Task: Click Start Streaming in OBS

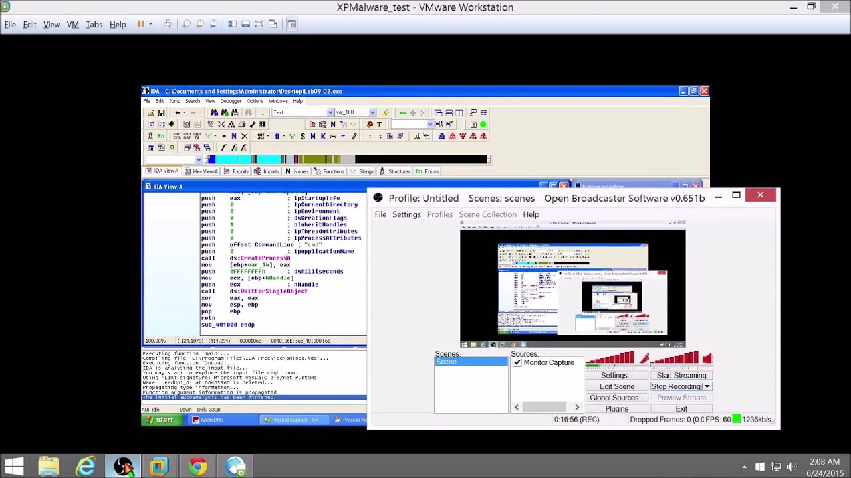Action: [681, 376]
